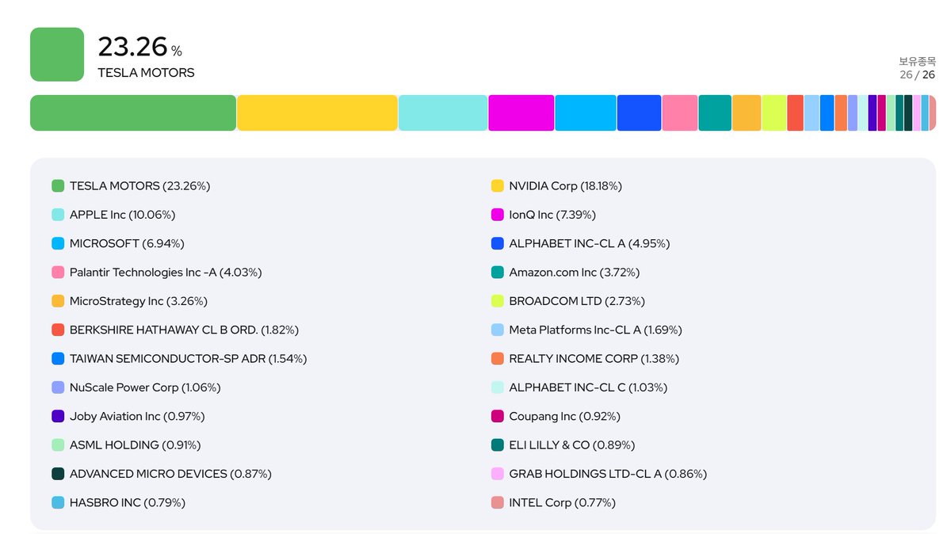Click the HASBRO INC (0.79%) legend label
951x534 pixels.
[128, 502]
